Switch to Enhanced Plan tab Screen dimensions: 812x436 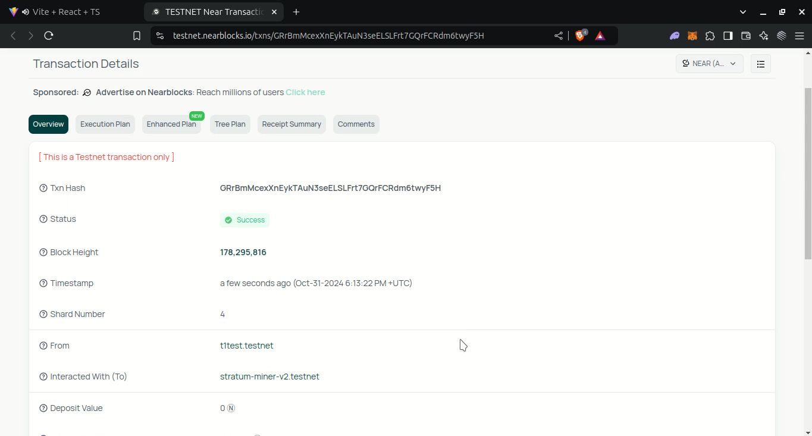[x=171, y=124]
